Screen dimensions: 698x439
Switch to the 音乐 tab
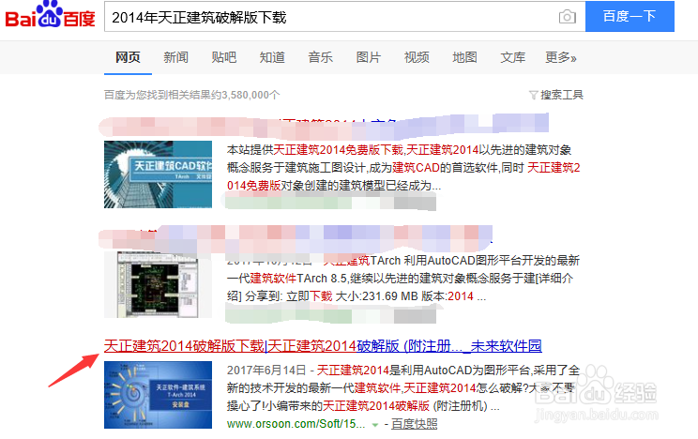[x=320, y=57]
